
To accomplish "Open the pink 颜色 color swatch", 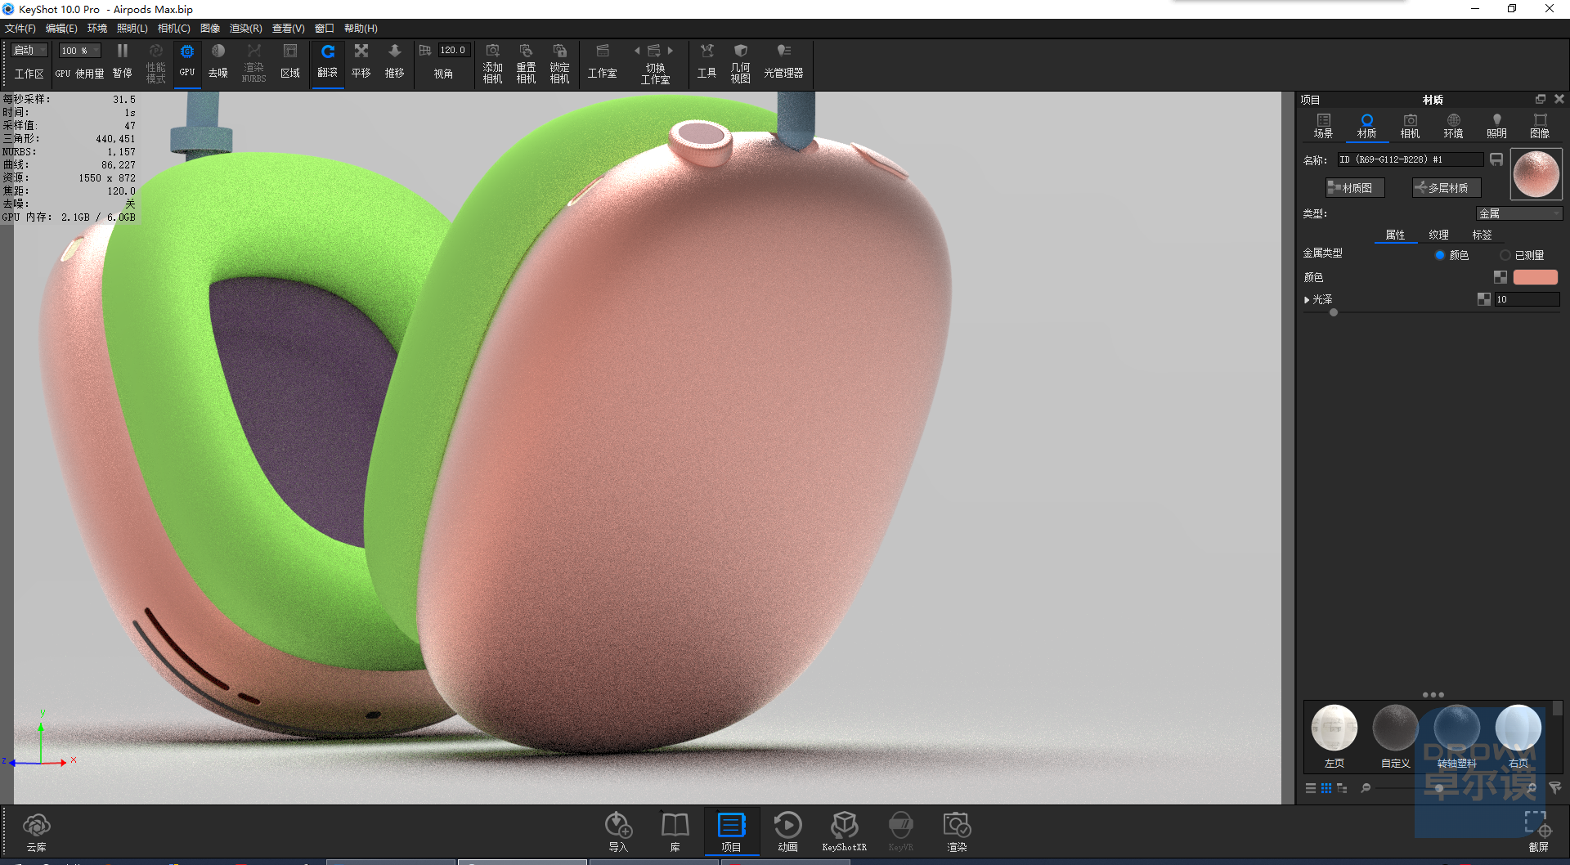I will [1536, 277].
